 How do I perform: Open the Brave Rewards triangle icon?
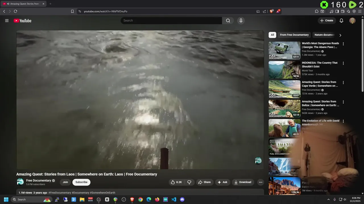tap(278, 11)
